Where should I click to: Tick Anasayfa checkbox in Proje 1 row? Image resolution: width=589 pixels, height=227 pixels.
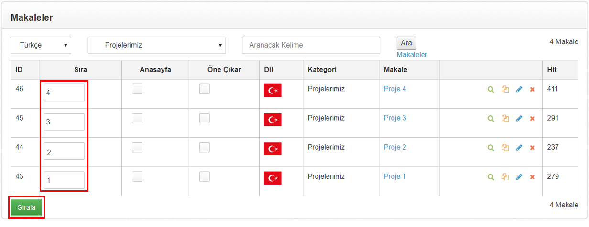[137, 176]
